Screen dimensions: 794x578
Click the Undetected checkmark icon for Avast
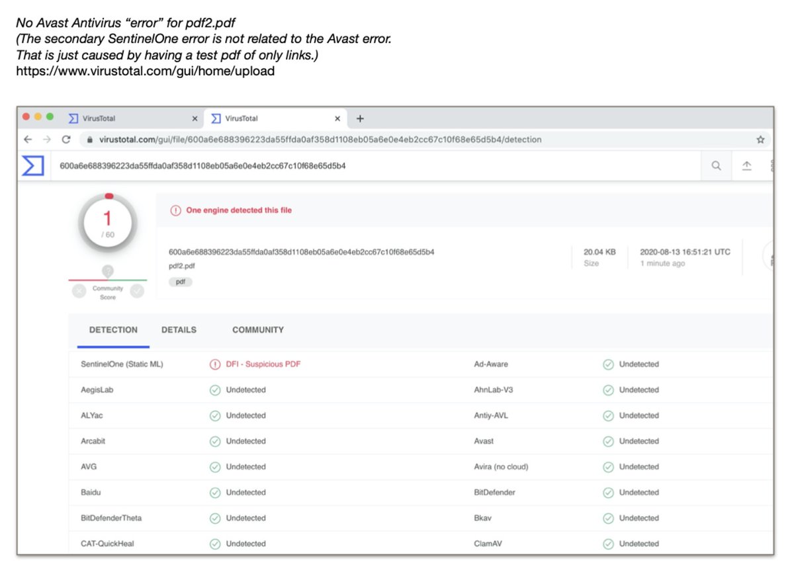608,441
